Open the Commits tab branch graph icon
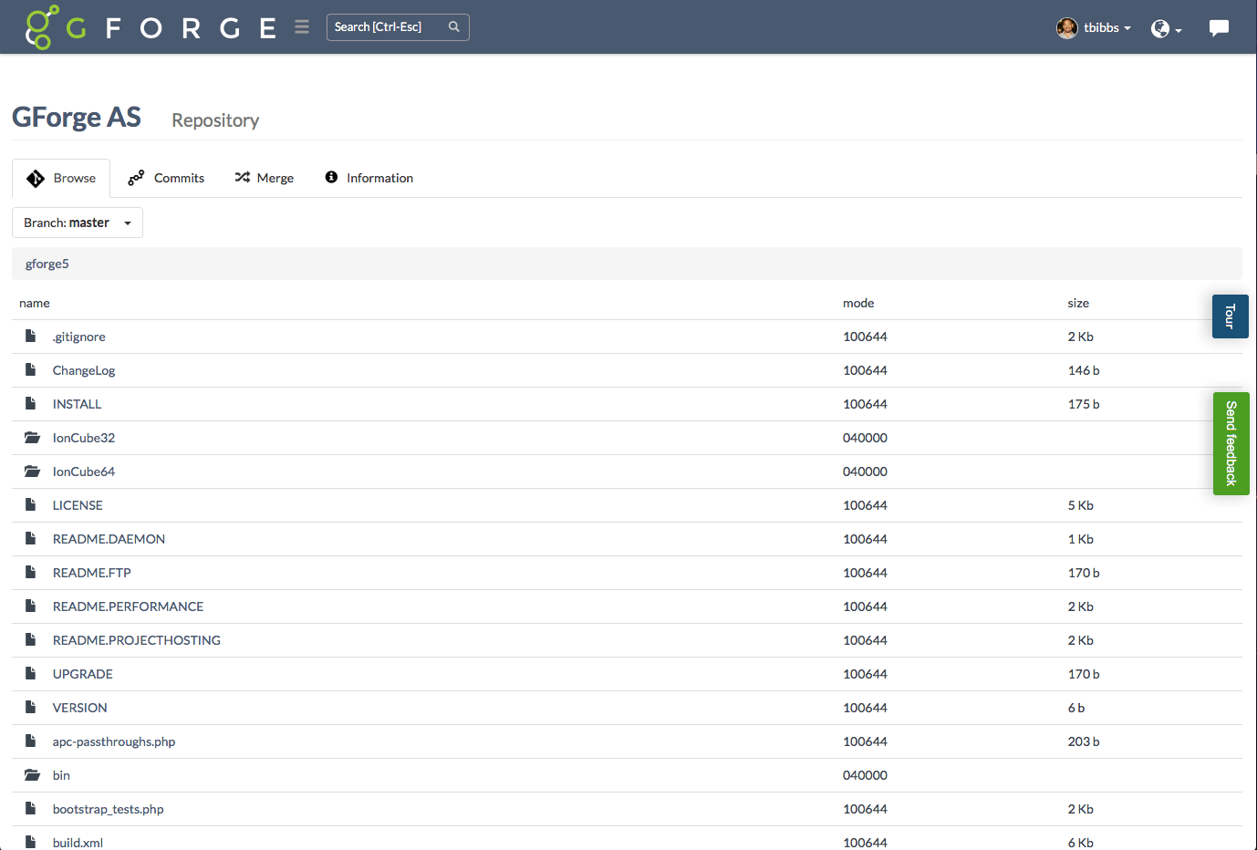Screen dimensions: 1257x850 136,177
